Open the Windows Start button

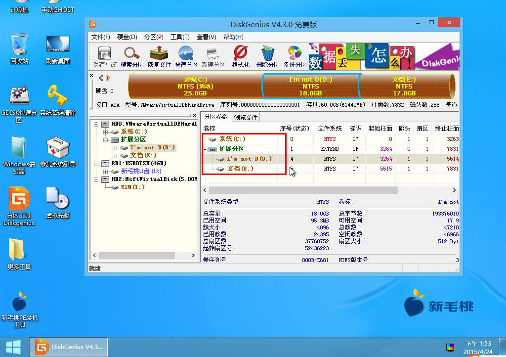pos(13,347)
